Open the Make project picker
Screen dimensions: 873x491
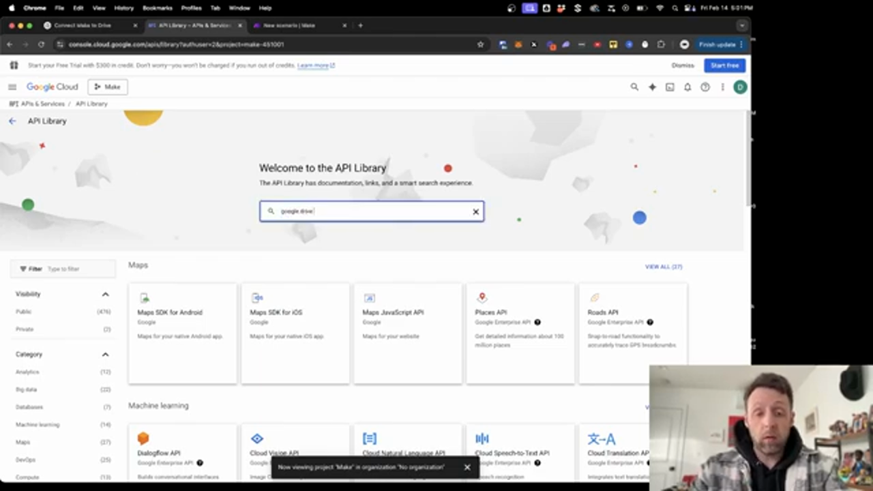[107, 87]
